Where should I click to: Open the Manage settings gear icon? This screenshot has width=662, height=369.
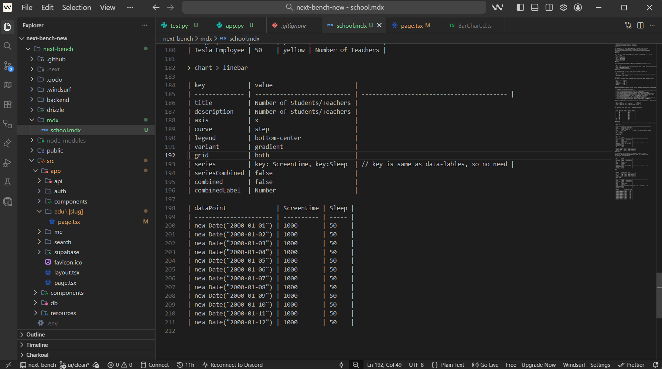(563, 7)
